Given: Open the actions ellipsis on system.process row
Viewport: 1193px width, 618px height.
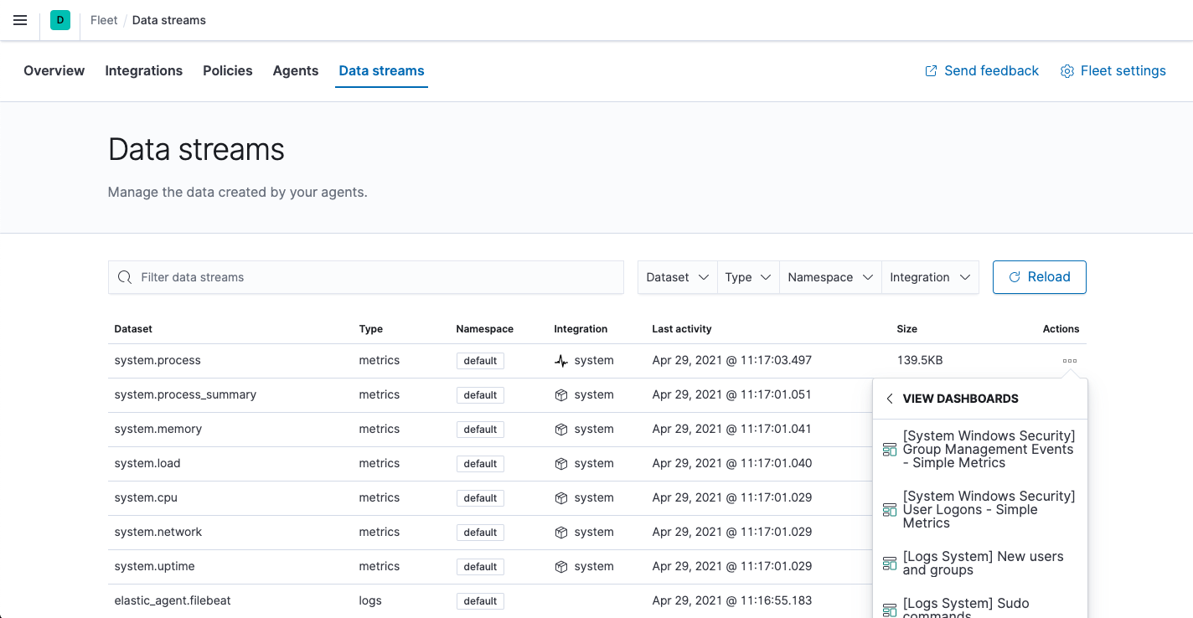Looking at the screenshot, I should (1069, 360).
